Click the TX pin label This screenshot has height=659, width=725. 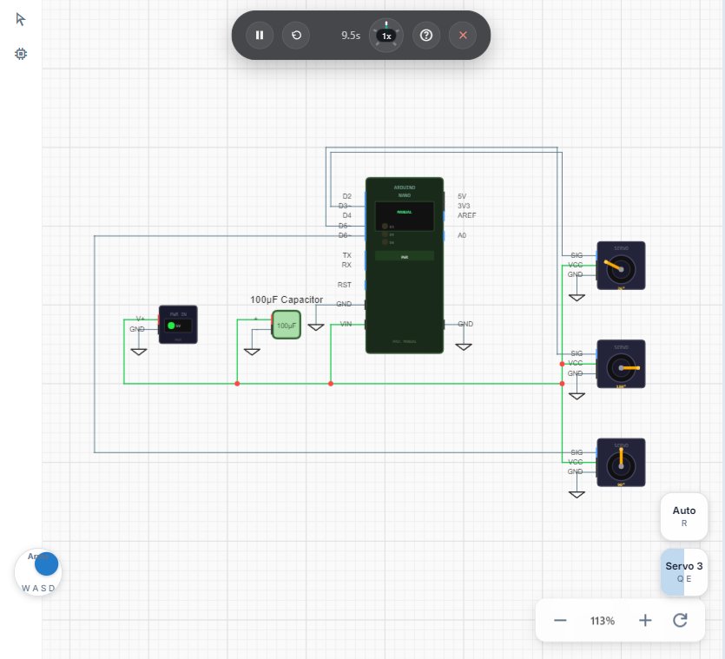[x=346, y=255]
